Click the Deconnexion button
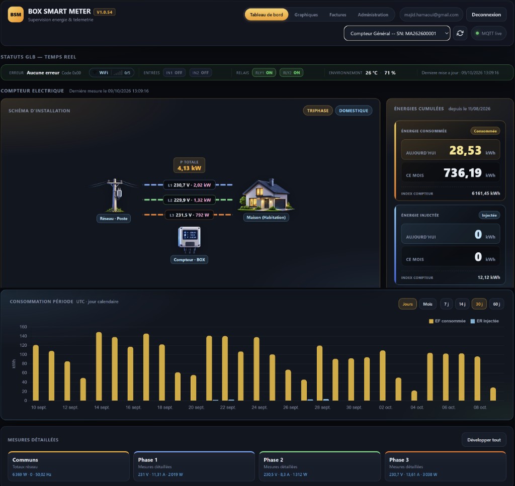Image resolution: width=515 pixels, height=486 pixels. point(486,15)
